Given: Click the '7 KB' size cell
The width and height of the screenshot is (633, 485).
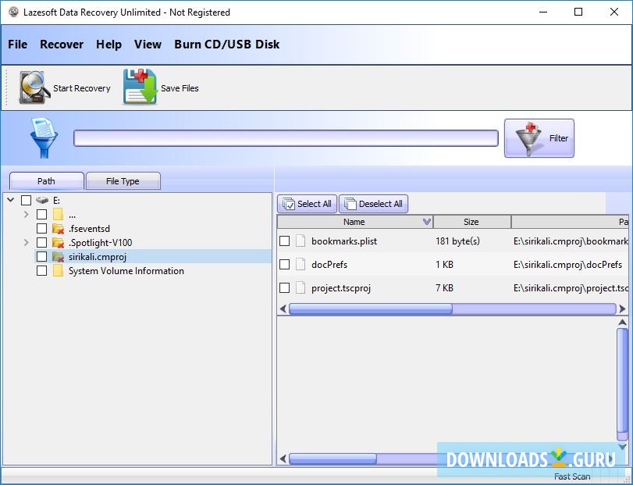Looking at the screenshot, I should (444, 288).
